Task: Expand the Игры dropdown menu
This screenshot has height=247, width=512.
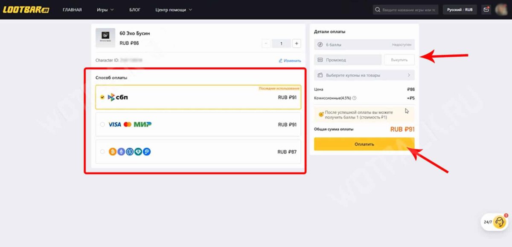Action: (x=105, y=9)
